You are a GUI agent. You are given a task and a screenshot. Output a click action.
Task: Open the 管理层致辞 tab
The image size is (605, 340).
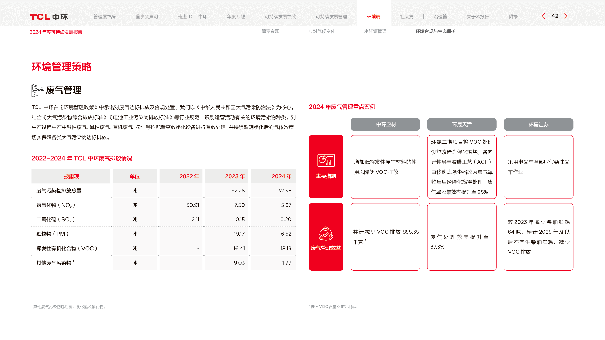coord(105,17)
